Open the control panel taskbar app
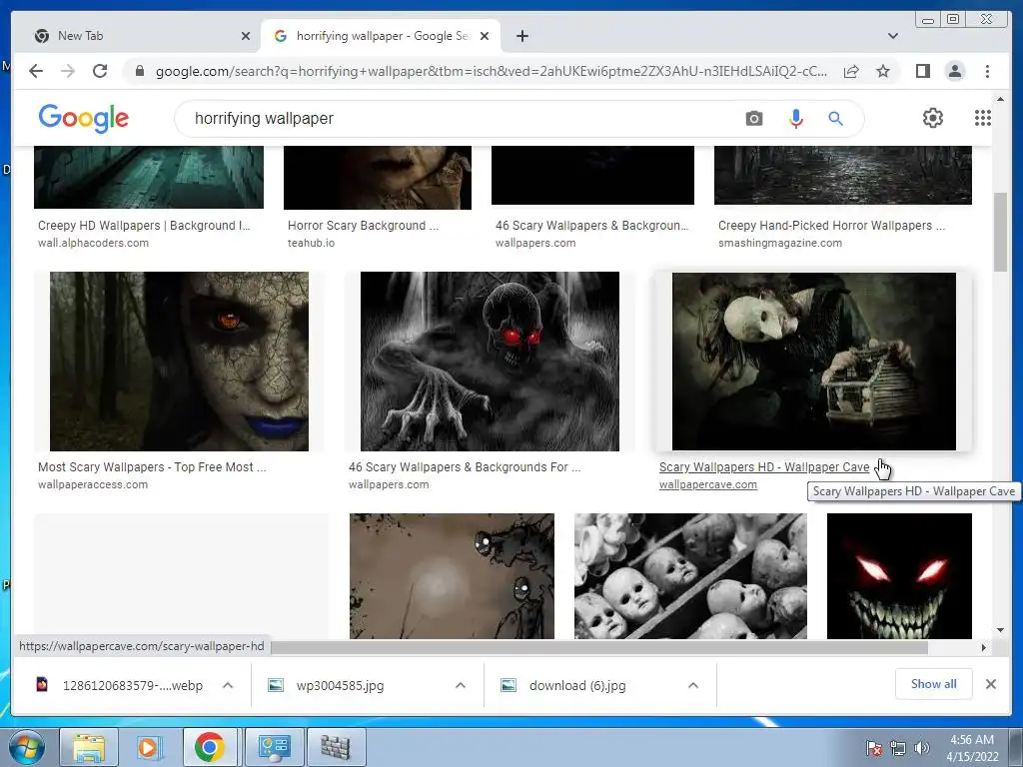This screenshot has width=1023, height=767. coord(274,747)
